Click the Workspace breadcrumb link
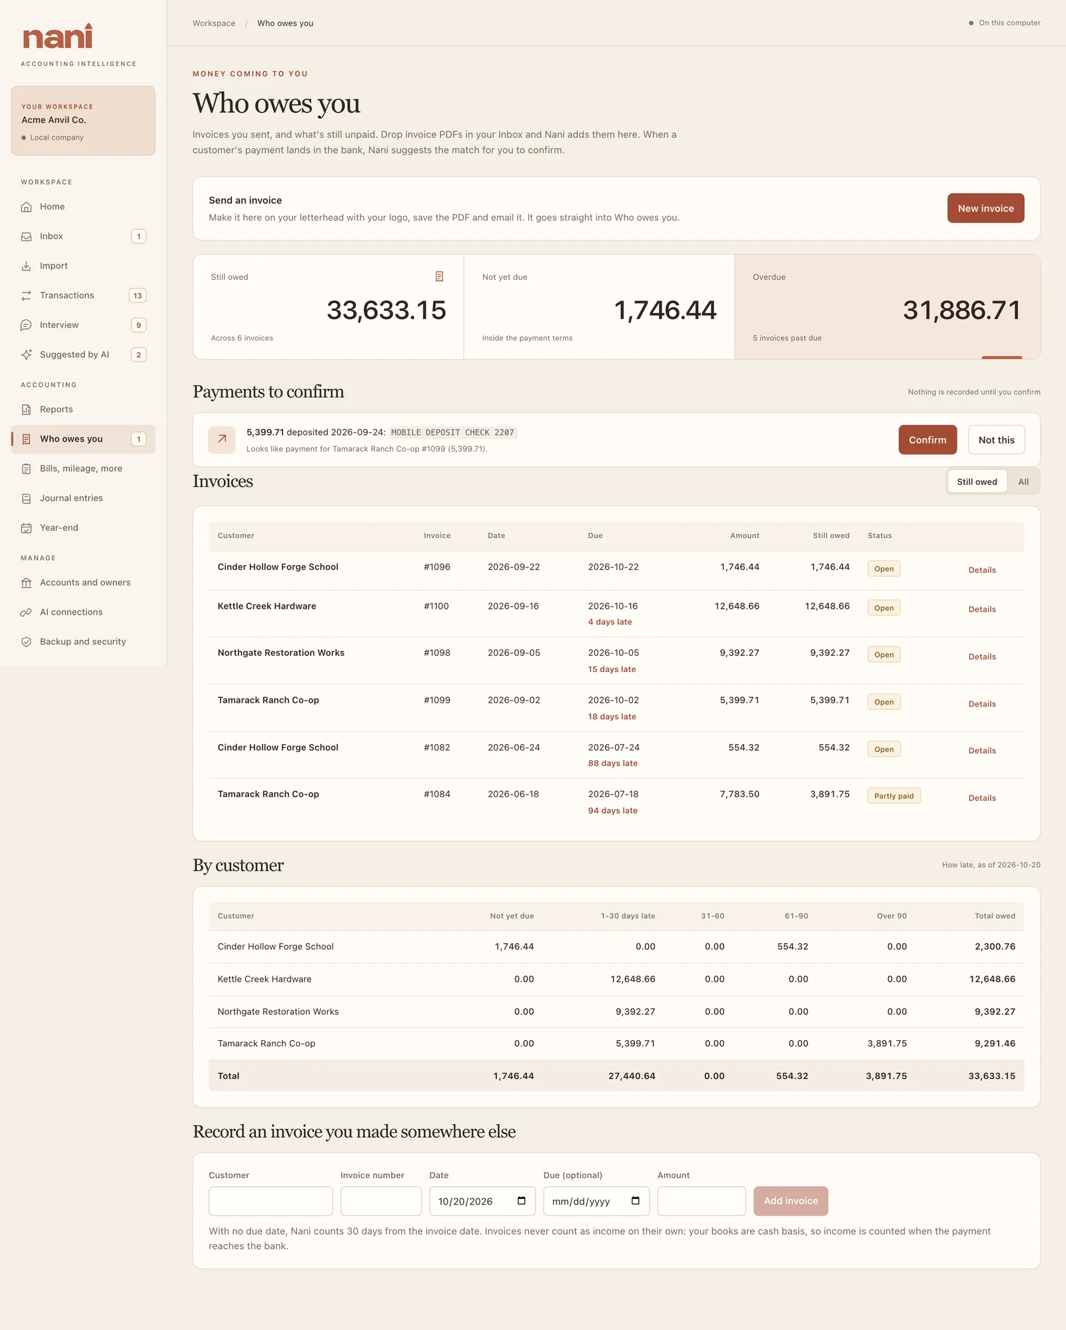Viewport: 1066px width, 1330px height. [x=214, y=23]
